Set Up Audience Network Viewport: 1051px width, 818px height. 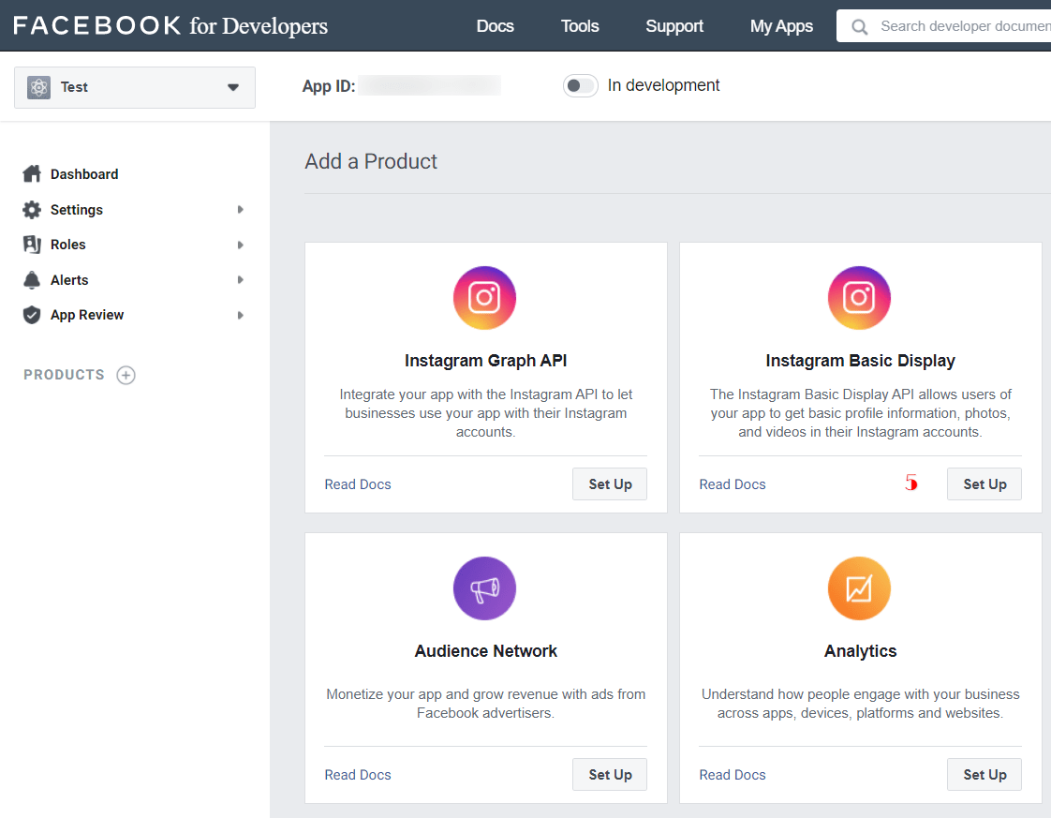tap(610, 774)
